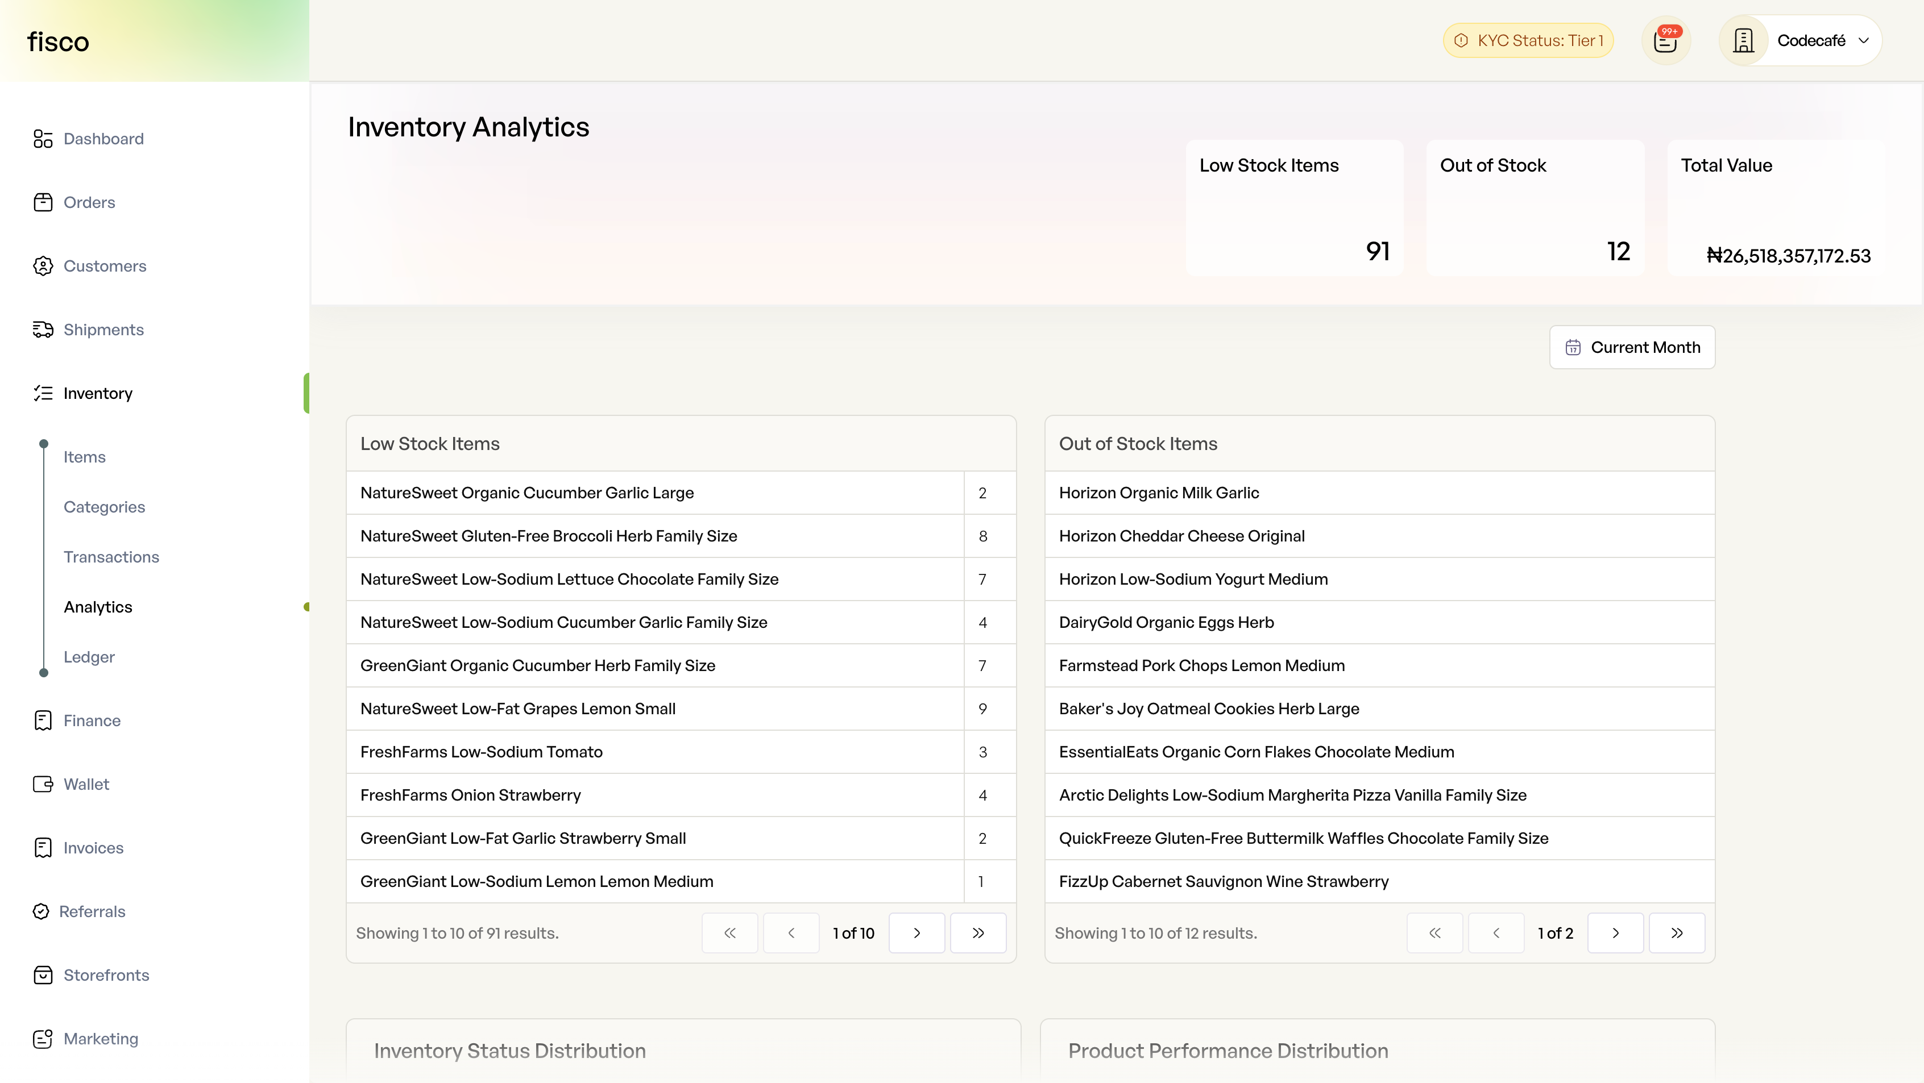Viewport: 1924px width, 1083px height.
Task: Open the Dashboard menu item
Action: [104, 139]
